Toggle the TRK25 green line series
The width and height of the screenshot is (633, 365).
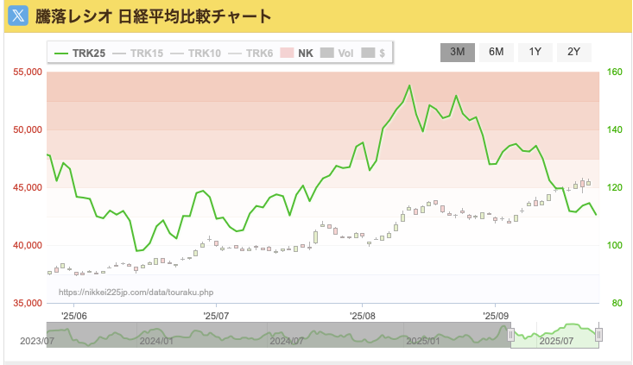[x=79, y=53]
